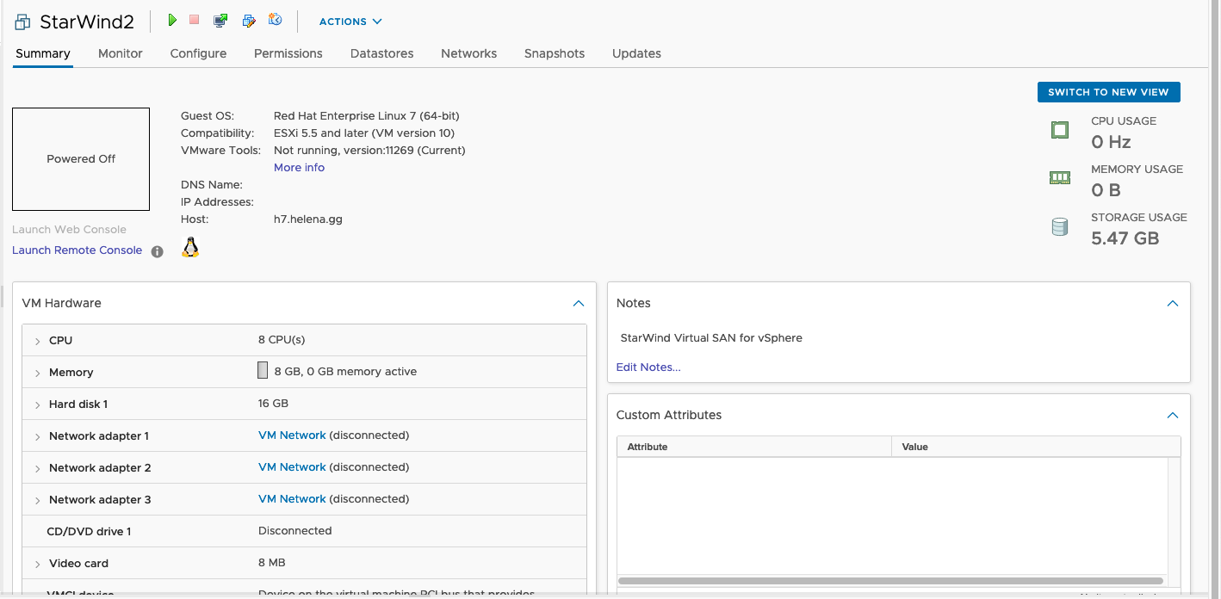1221x599 pixels.
Task: Click the green Power On icon
Action: coord(172,20)
